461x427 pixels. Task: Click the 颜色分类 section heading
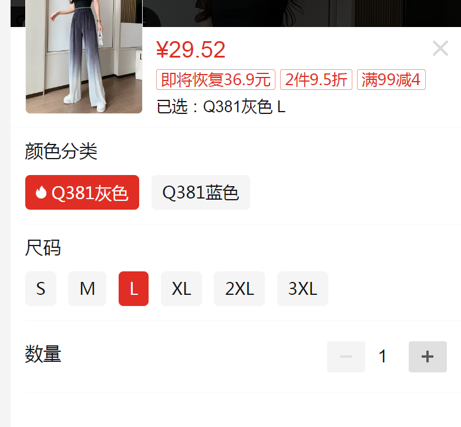click(x=61, y=151)
